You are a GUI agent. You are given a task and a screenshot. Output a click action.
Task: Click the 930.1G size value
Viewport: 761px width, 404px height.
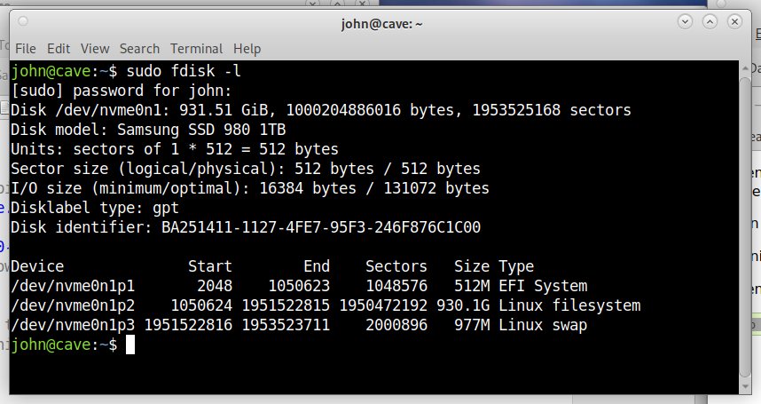tap(463, 305)
